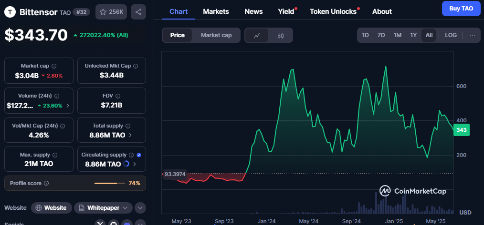
Task: Switch to candlestick chart icon
Action: point(281,35)
